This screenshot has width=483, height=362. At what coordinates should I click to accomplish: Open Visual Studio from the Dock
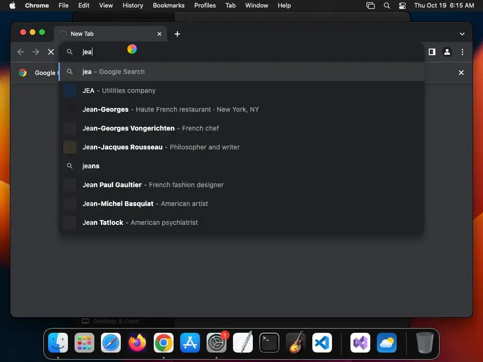pos(360,343)
